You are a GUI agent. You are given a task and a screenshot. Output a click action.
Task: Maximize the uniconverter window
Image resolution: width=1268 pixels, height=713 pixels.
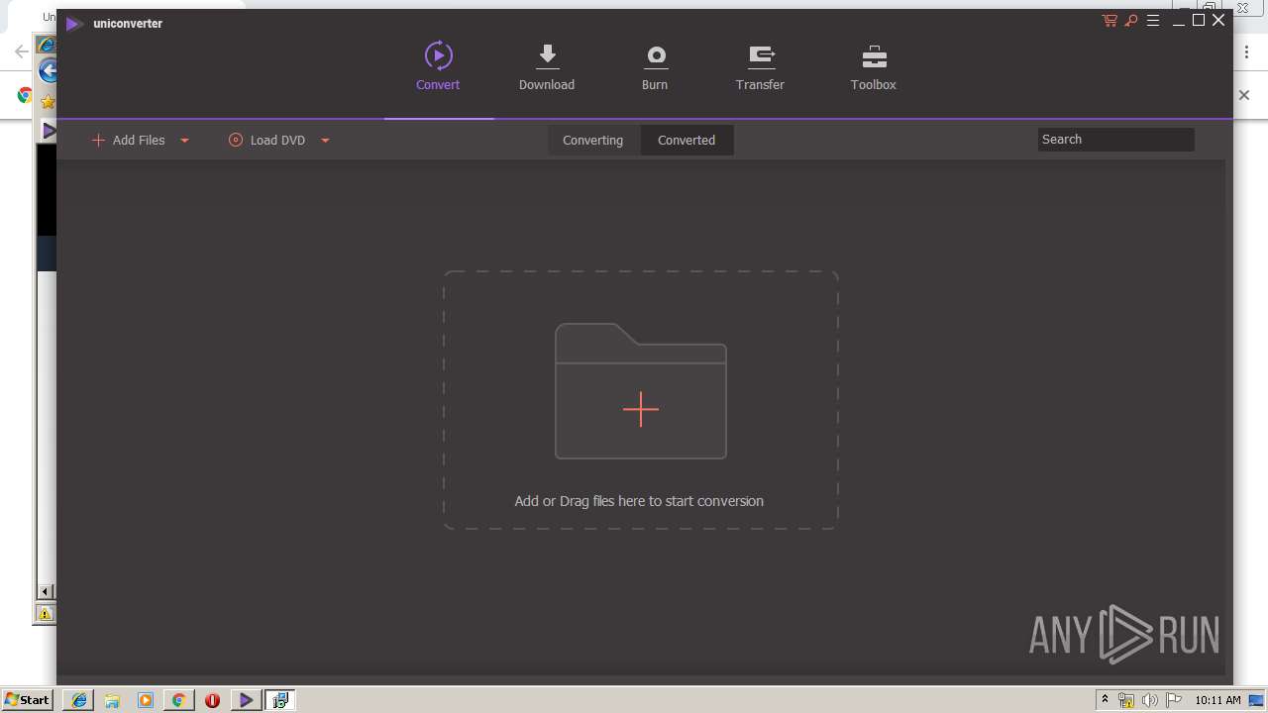tap(1199, 20)
